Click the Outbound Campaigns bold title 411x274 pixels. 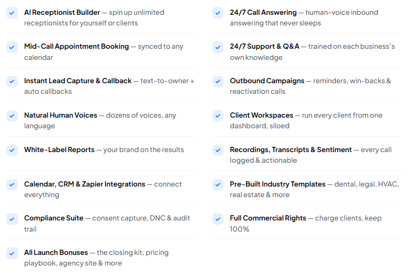pyautogui.click(x=267, y=81)
